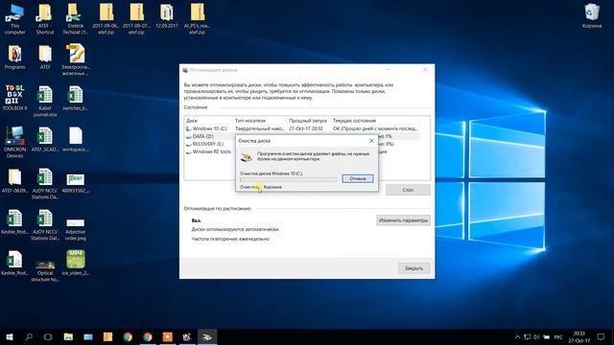
Task: Select the workspace blank file icon
Action: (75, 140)
